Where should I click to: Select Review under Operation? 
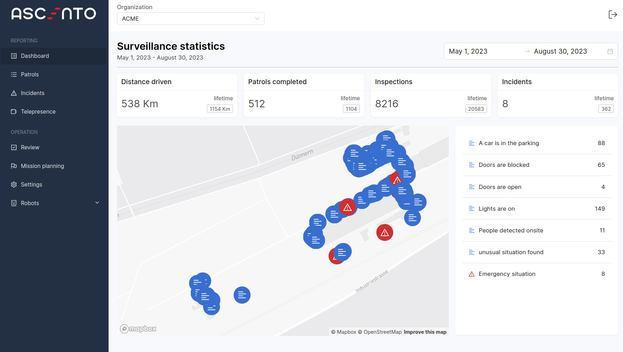(x=30, y=148)
